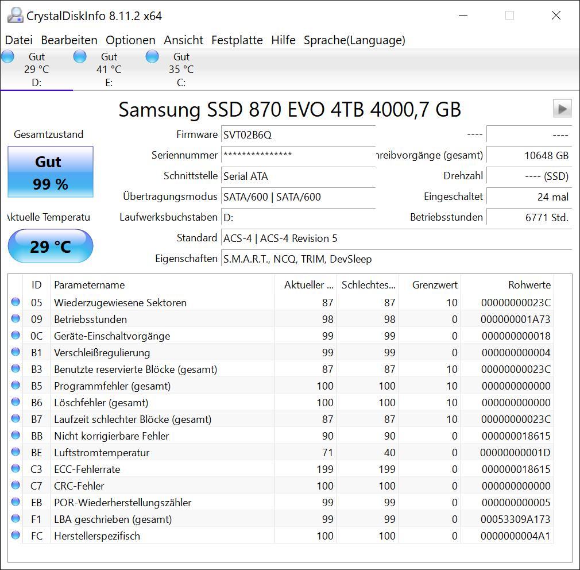Click Drehzahl value ---- (SSD)

[529, 176]
